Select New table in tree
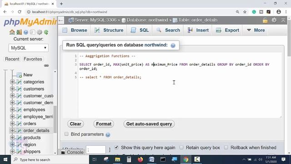Screen dimensions: 291x164 pyautogui.click(x=28, y=75)
